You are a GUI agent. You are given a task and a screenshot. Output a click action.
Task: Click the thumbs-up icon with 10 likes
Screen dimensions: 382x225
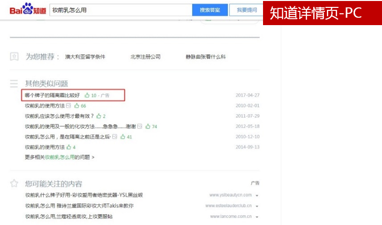click(87, 95)
